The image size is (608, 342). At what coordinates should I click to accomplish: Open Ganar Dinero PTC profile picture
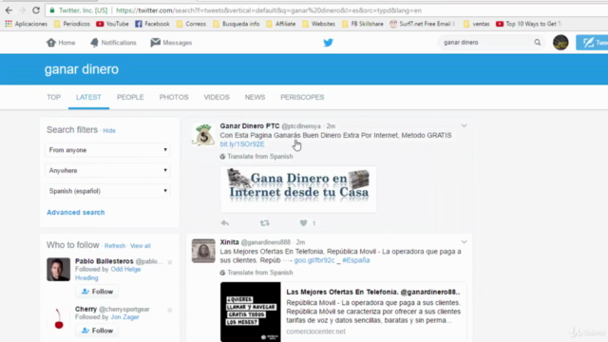coord(203,135)
